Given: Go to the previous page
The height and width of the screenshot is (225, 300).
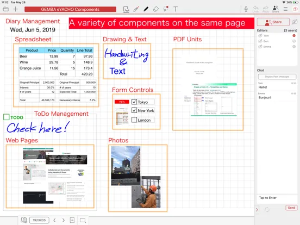Looking at the screenshot, I should [x=54, y=220].
